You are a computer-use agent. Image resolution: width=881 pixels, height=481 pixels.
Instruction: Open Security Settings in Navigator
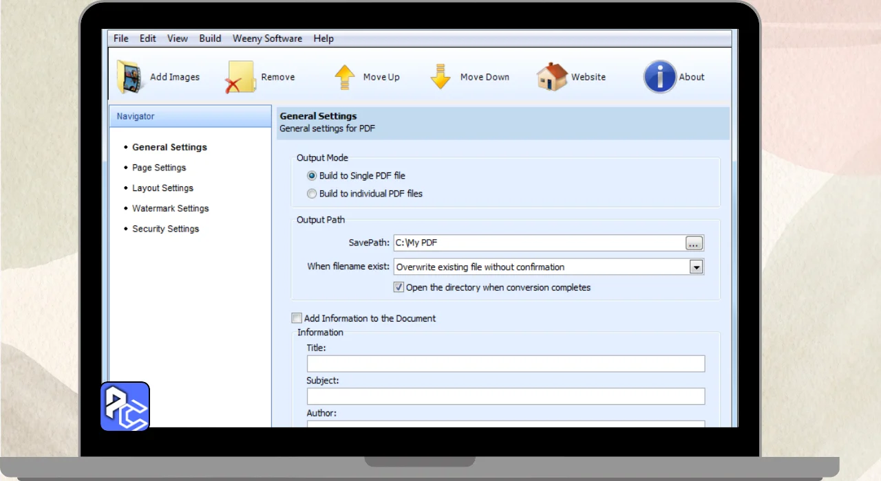[x=165, y=229]
